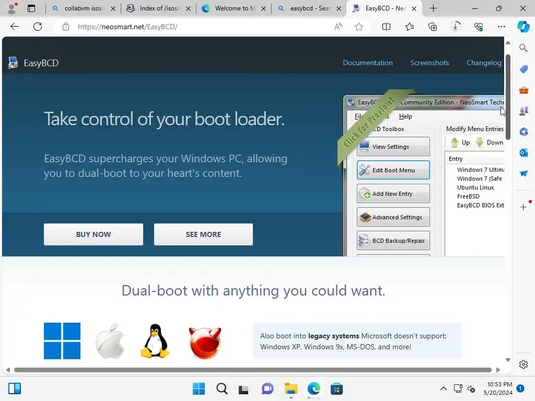Close the easybcd Search tab
Viewport: 535px width, 401px height.
[x=339, y=8]
